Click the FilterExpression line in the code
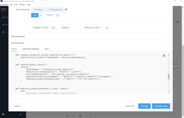184x118 pixels. click(x=58, y=74)
